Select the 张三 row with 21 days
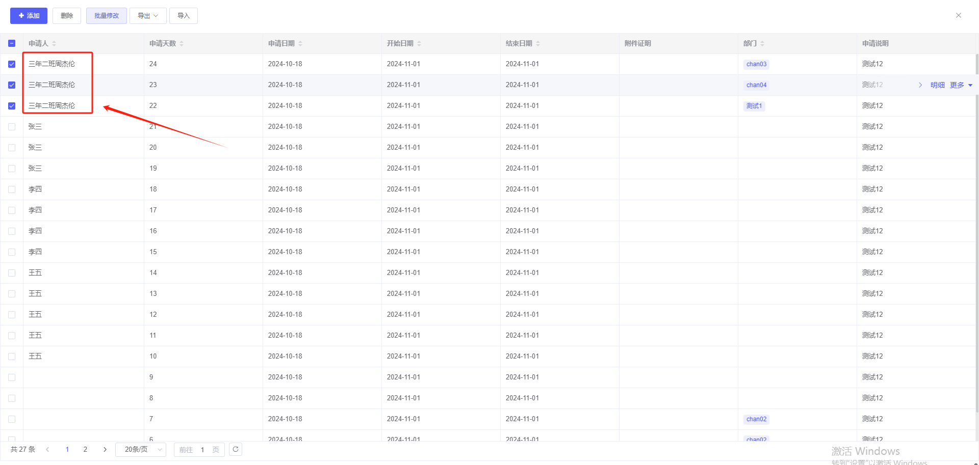The image size is (979, 465). pos(12,127)
